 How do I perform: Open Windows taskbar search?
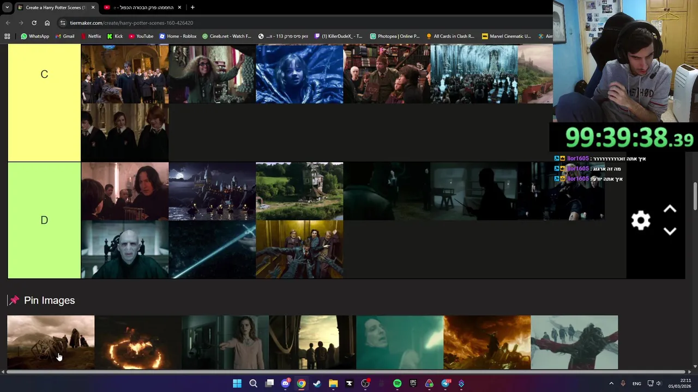(x=253, y=383)
